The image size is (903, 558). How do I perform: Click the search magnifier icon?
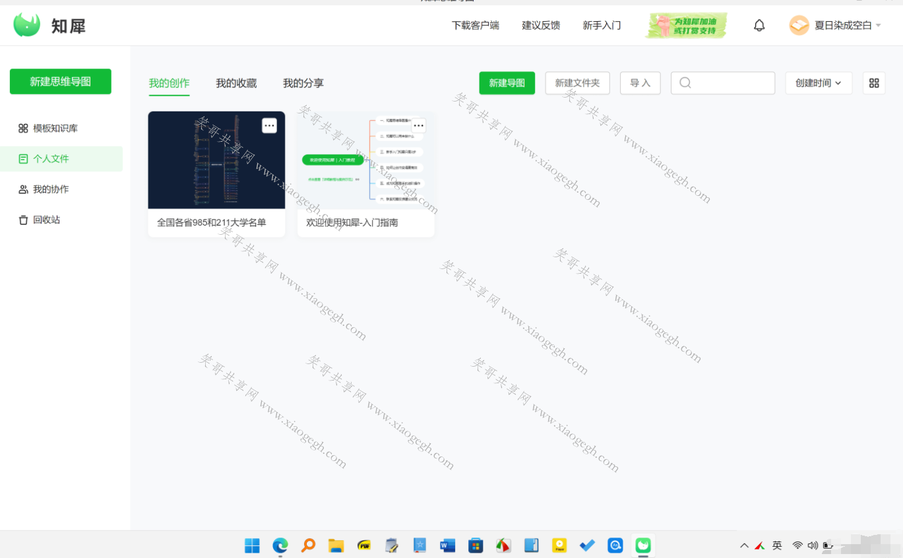pyautogui.click(x=685, y=83)
